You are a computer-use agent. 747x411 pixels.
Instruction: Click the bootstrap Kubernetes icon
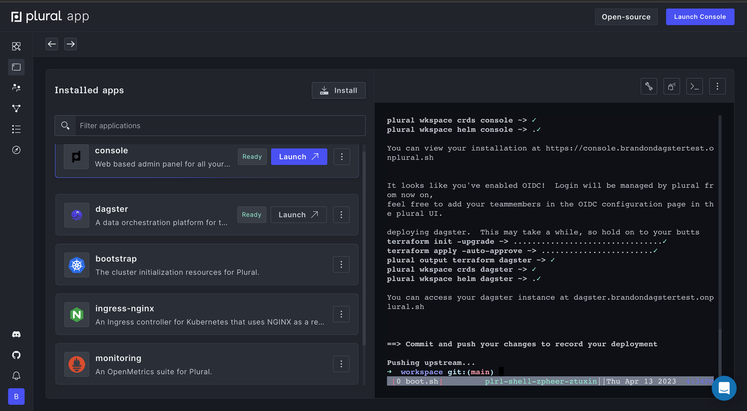pyautogui.click(x=77, y=265)
